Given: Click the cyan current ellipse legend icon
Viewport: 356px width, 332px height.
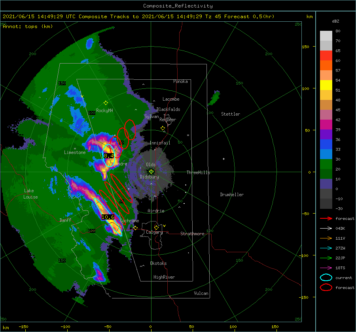Looking at the screenshot, I should click(326, 278).
